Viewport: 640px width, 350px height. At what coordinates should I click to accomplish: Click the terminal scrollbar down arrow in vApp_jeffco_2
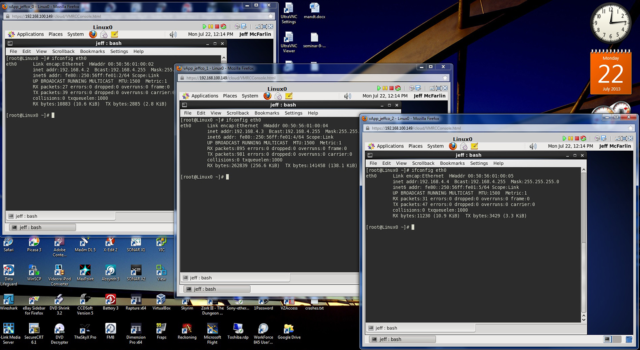click(584, 320)
